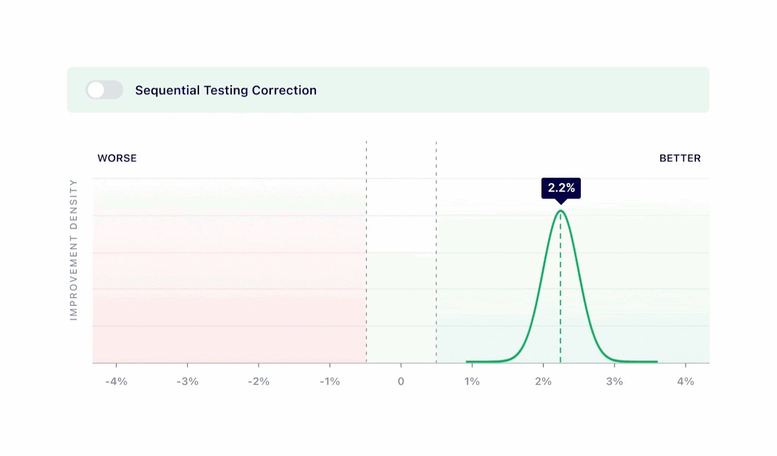
Task: Click the 0 x-axis label
Action: [401, 382]
